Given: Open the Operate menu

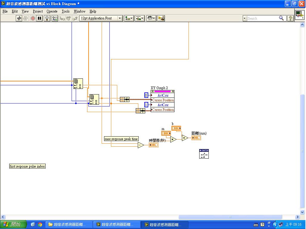Looking at the screenshot, I should pyautogui.click(x=52, y=11).
